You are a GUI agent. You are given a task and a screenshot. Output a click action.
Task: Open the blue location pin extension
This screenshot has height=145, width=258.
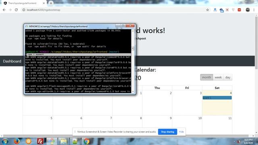coord(215,10)
